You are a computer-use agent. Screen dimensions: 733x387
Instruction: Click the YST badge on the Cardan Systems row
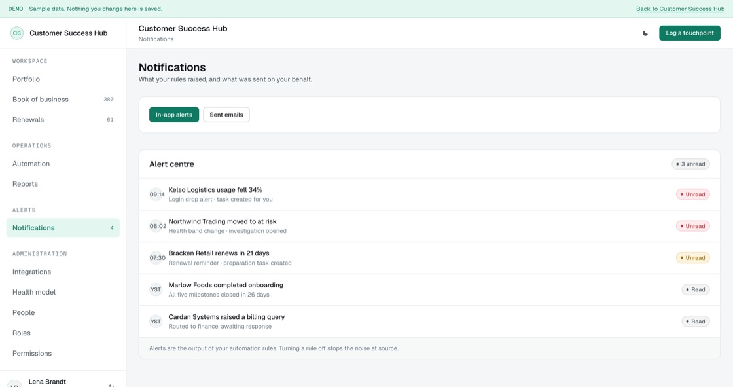coord(156,322)
